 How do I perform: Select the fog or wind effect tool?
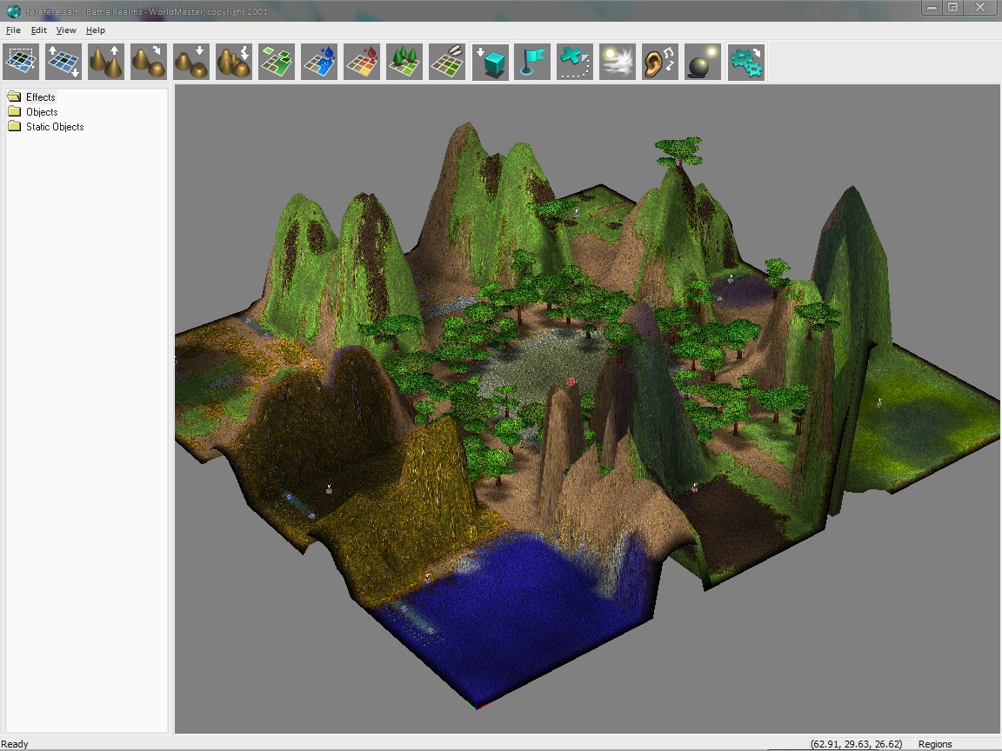(x=618, y=62)
